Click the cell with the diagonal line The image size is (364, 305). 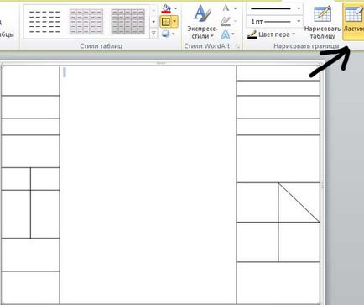click(x=299, y=202)
